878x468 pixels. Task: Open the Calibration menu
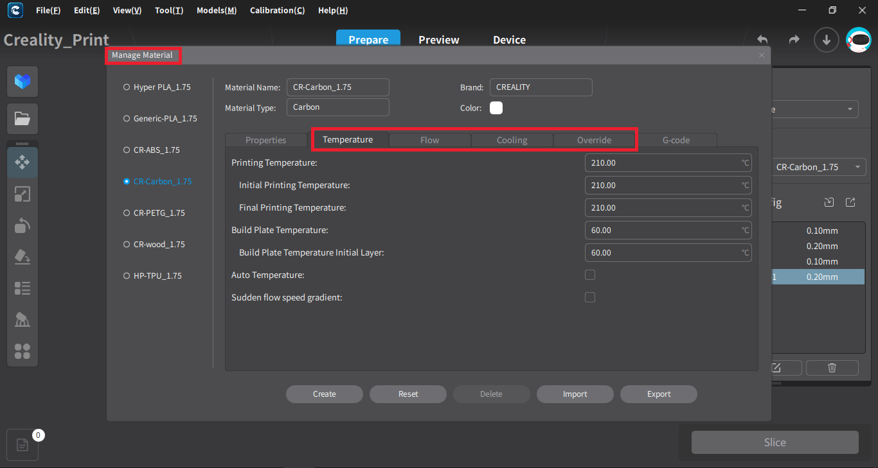point(277,10)
